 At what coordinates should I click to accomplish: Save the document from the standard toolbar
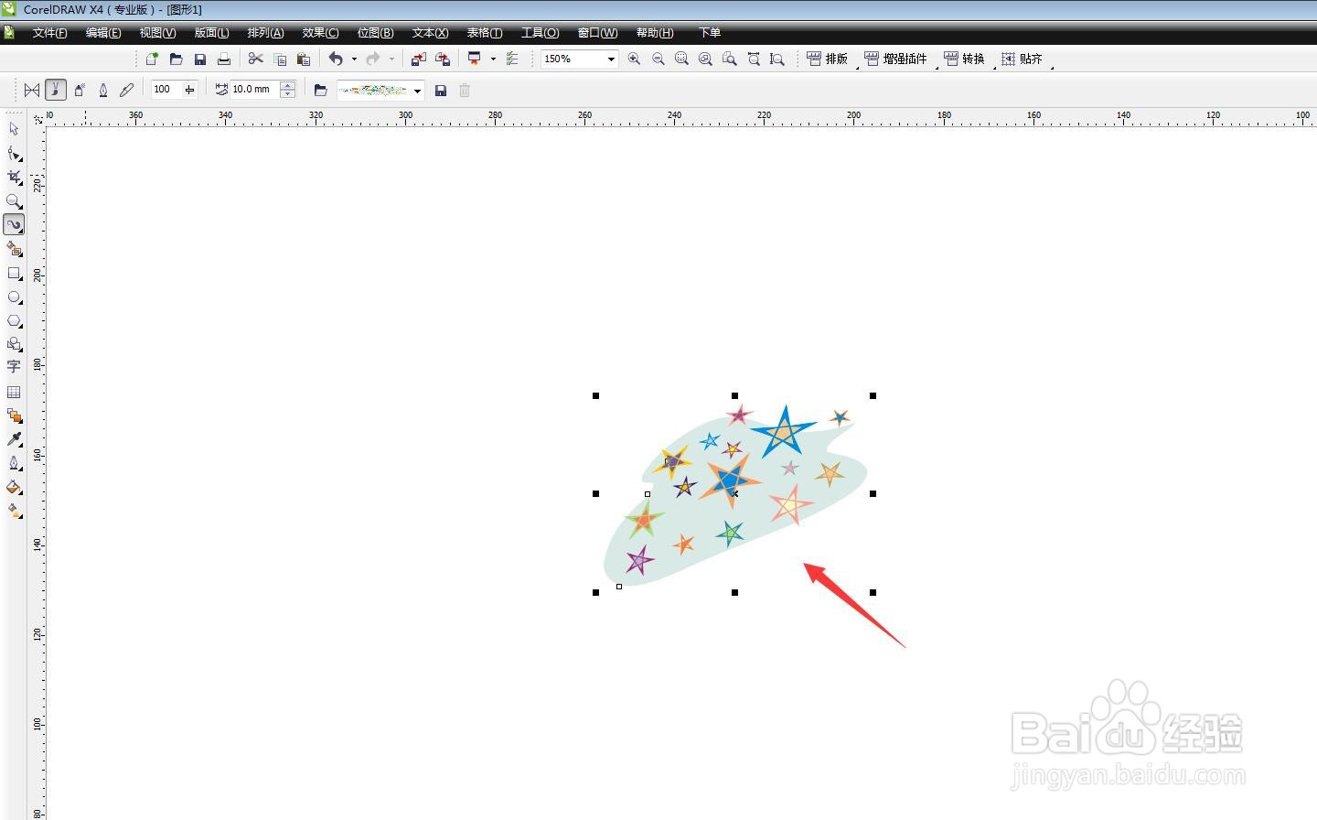[x=199, y=59]
